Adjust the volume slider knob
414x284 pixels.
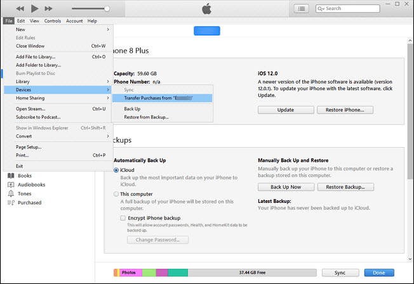coord(107,9)
